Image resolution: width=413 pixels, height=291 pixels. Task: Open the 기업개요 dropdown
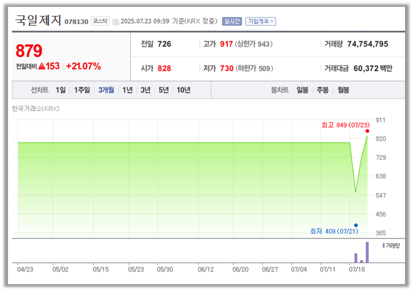click(x=261, y=21)
